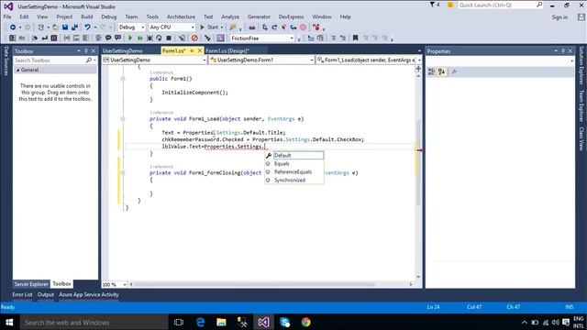
Task: Click the Sign in link
Action: point(559,17)
